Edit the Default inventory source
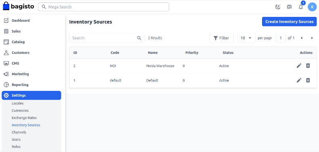 click(299, 80)
